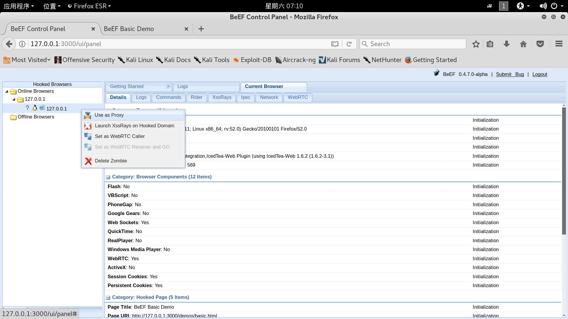The height and width of the screenshot is (319, 568).
Task: Click the Search field
Action: [x=413, y=44]
